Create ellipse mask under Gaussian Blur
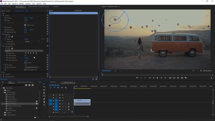Screen dimensions: 215x121 6,48
